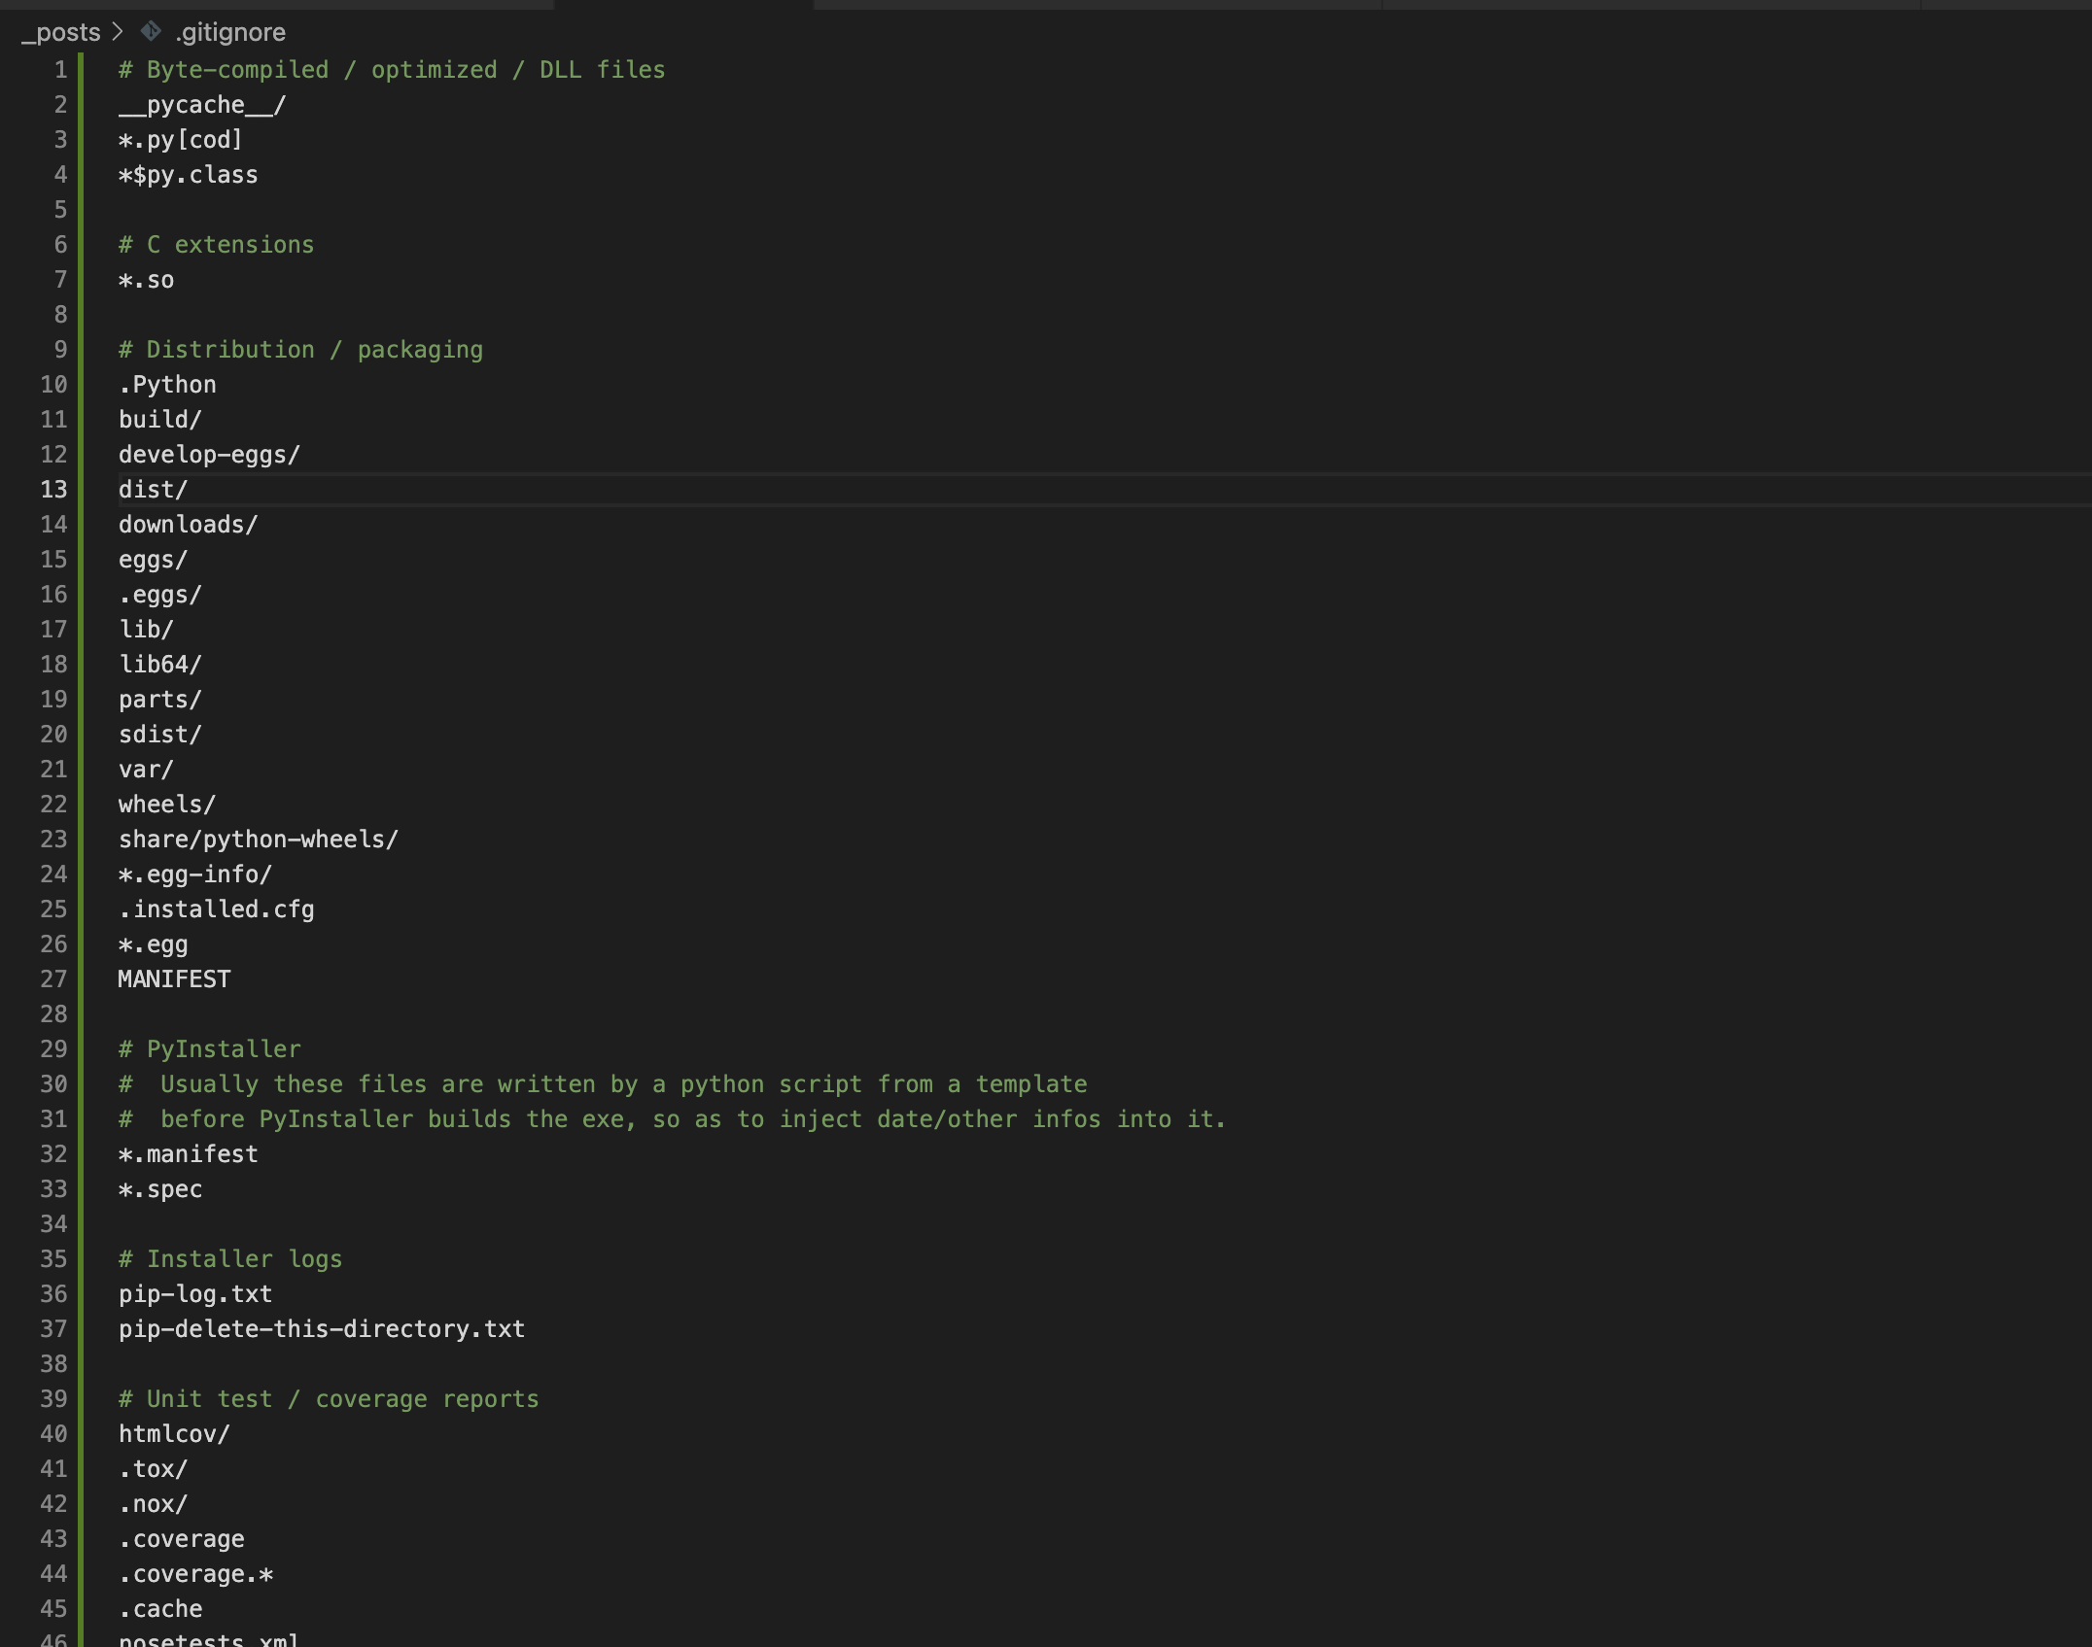
Task: Click the # Installer logs comment
Action: tap(229, 1258)
